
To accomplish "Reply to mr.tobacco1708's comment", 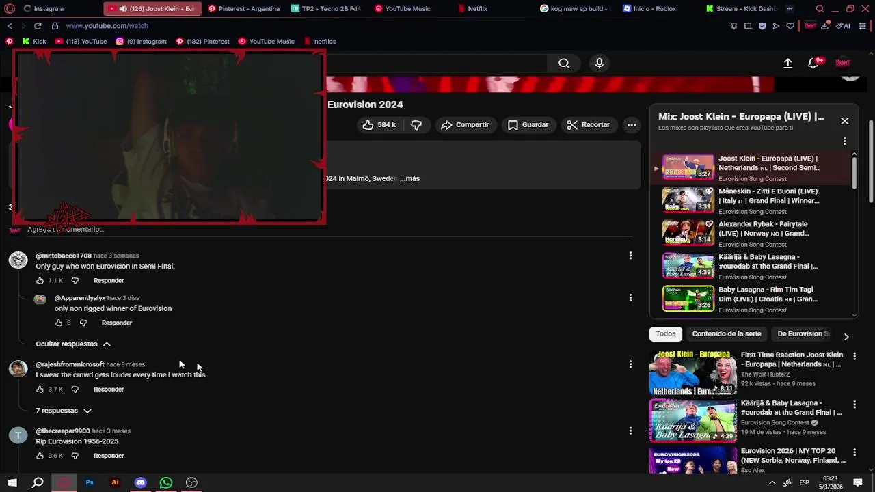I will tap(109, 281).
